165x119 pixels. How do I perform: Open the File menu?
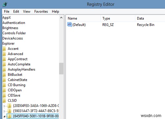[x=7, y=12]
